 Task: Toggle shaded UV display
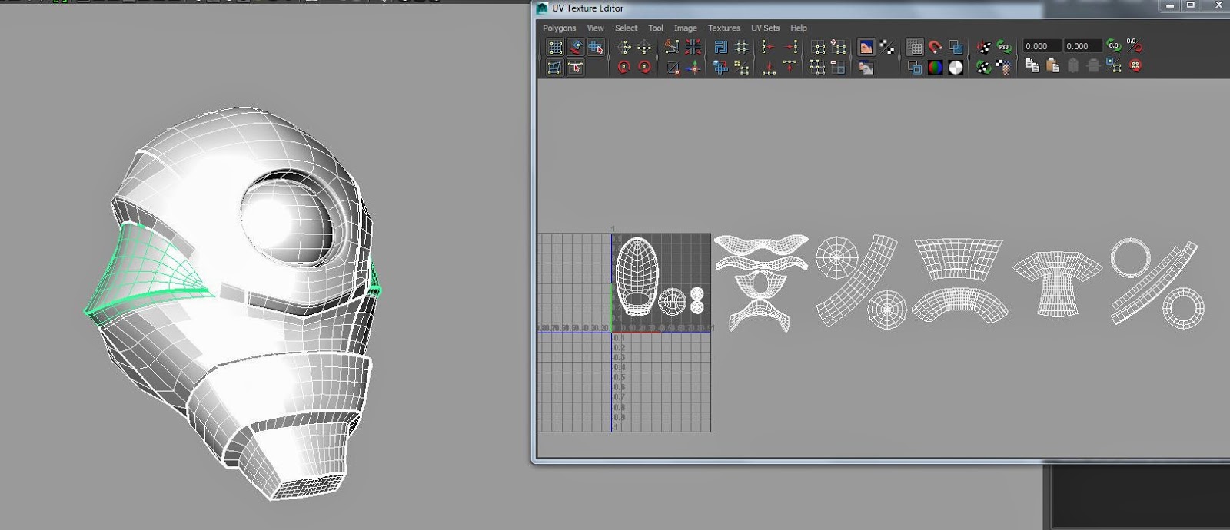coord(956,47)
